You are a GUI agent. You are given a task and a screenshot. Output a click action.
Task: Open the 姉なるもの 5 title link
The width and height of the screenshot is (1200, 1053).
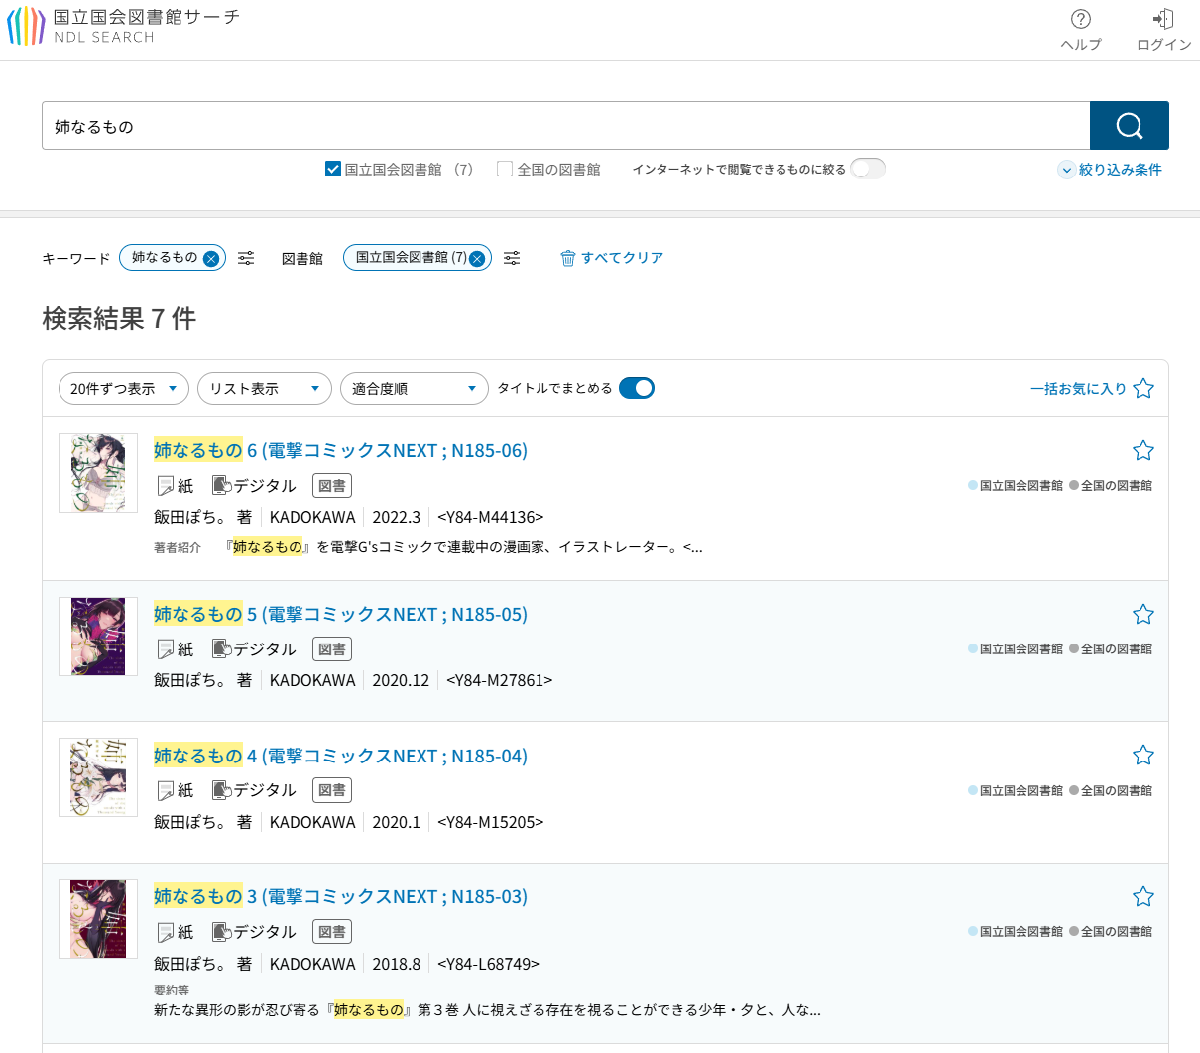[340, 614]
